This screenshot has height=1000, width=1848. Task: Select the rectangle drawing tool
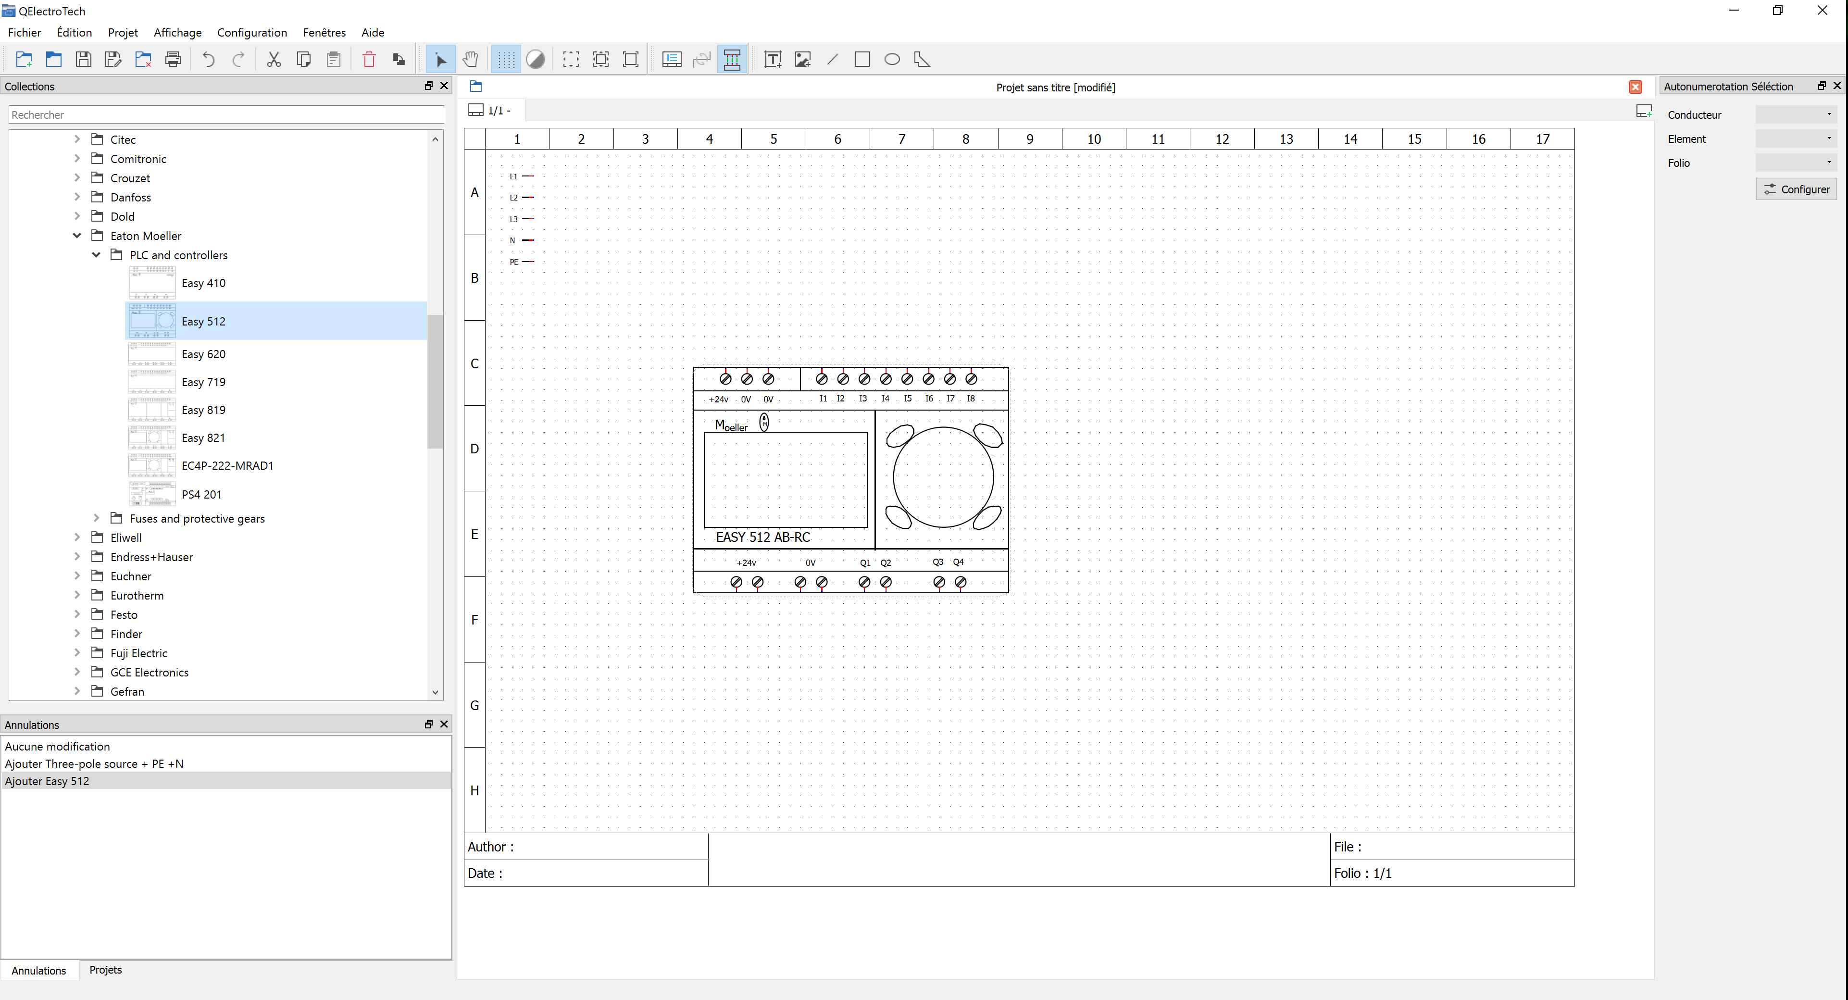pyautogui.click(x=862, y=60)
